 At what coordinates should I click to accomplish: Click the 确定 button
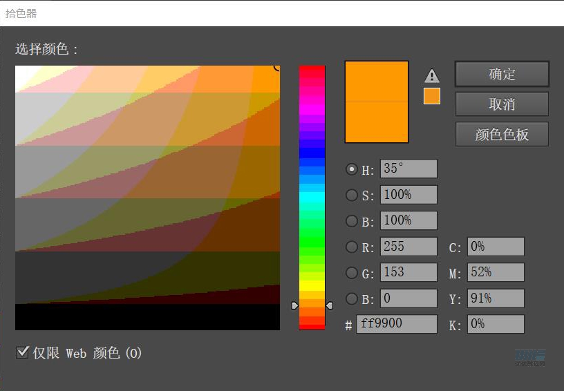tap(502, 75)
